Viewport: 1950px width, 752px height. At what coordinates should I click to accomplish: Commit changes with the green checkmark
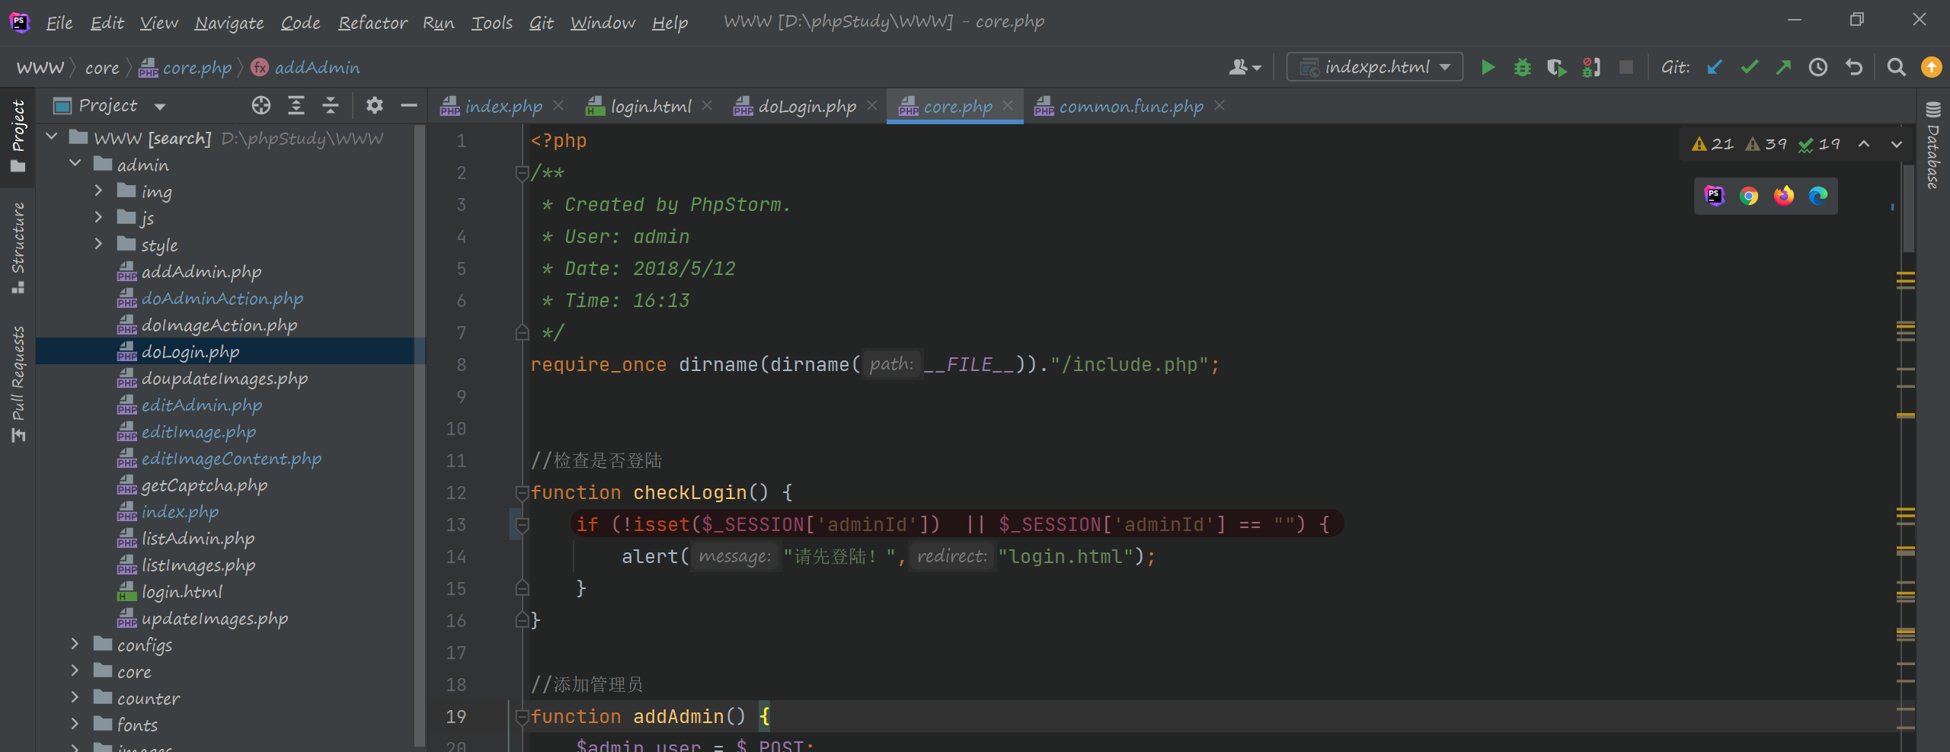1750,67
